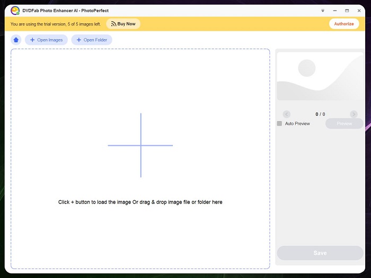The image size is (371, 278).
Task: Click the drag & drop instruction text
Action: 140,202
